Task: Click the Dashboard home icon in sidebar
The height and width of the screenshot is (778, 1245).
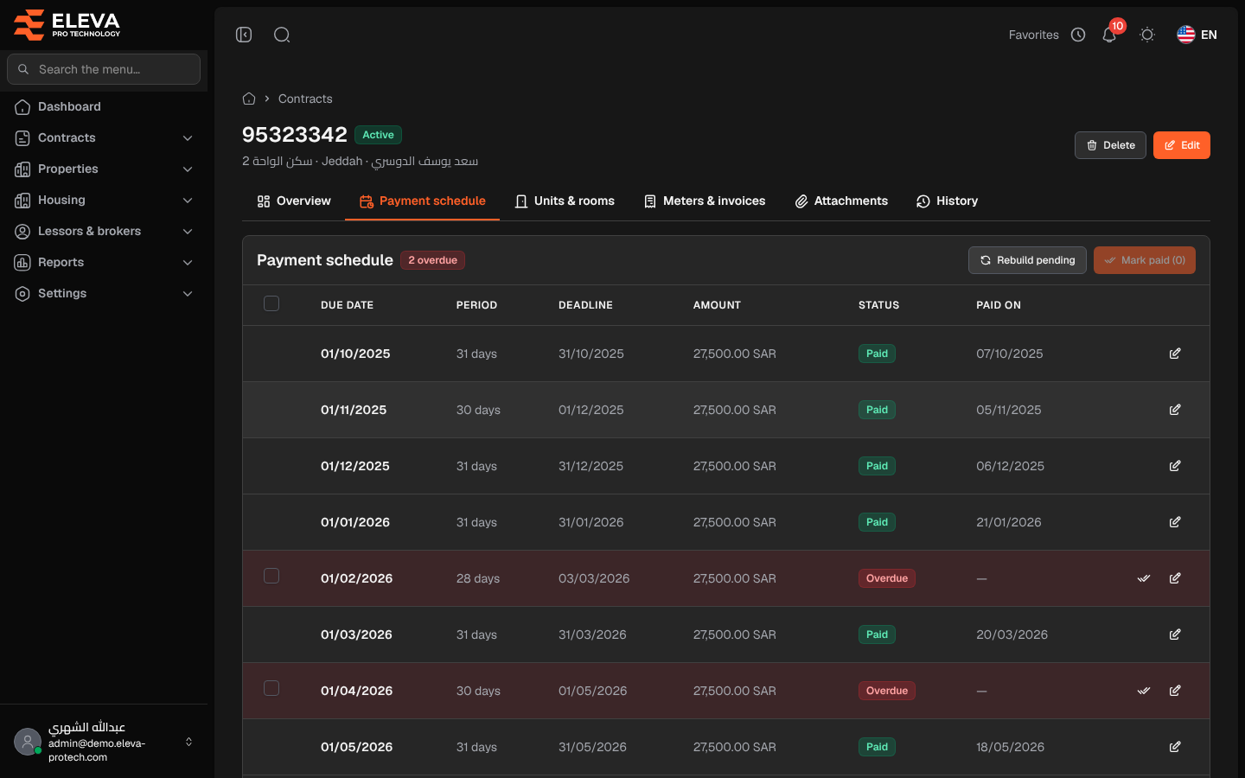Action: tap(22, 107)
